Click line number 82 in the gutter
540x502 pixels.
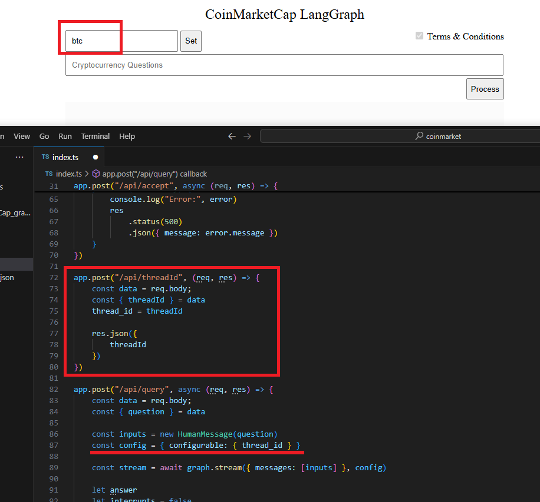[x=54, y=389]
